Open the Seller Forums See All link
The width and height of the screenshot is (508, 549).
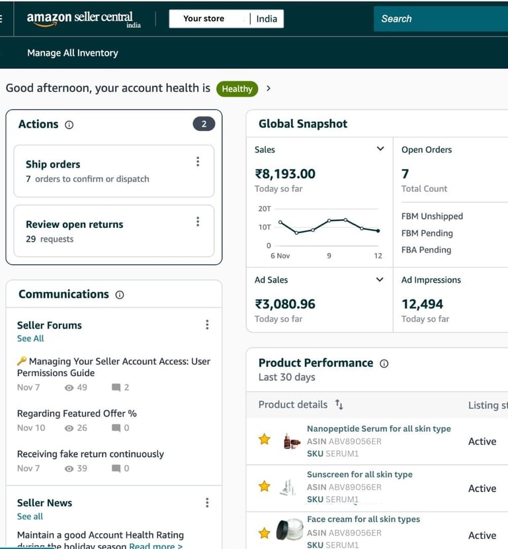tap(30, 338)
